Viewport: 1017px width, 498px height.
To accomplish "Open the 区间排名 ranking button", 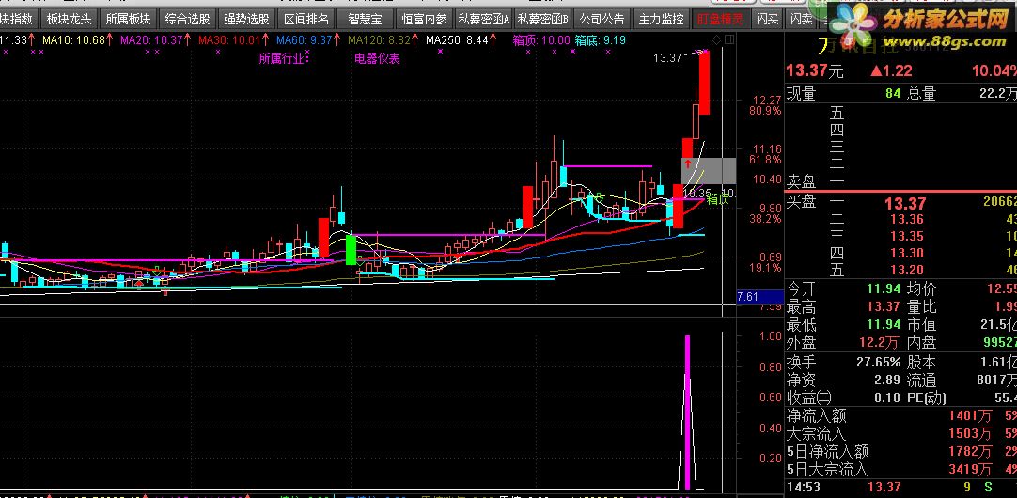I will pyautogui.click(x=306, y=19).
